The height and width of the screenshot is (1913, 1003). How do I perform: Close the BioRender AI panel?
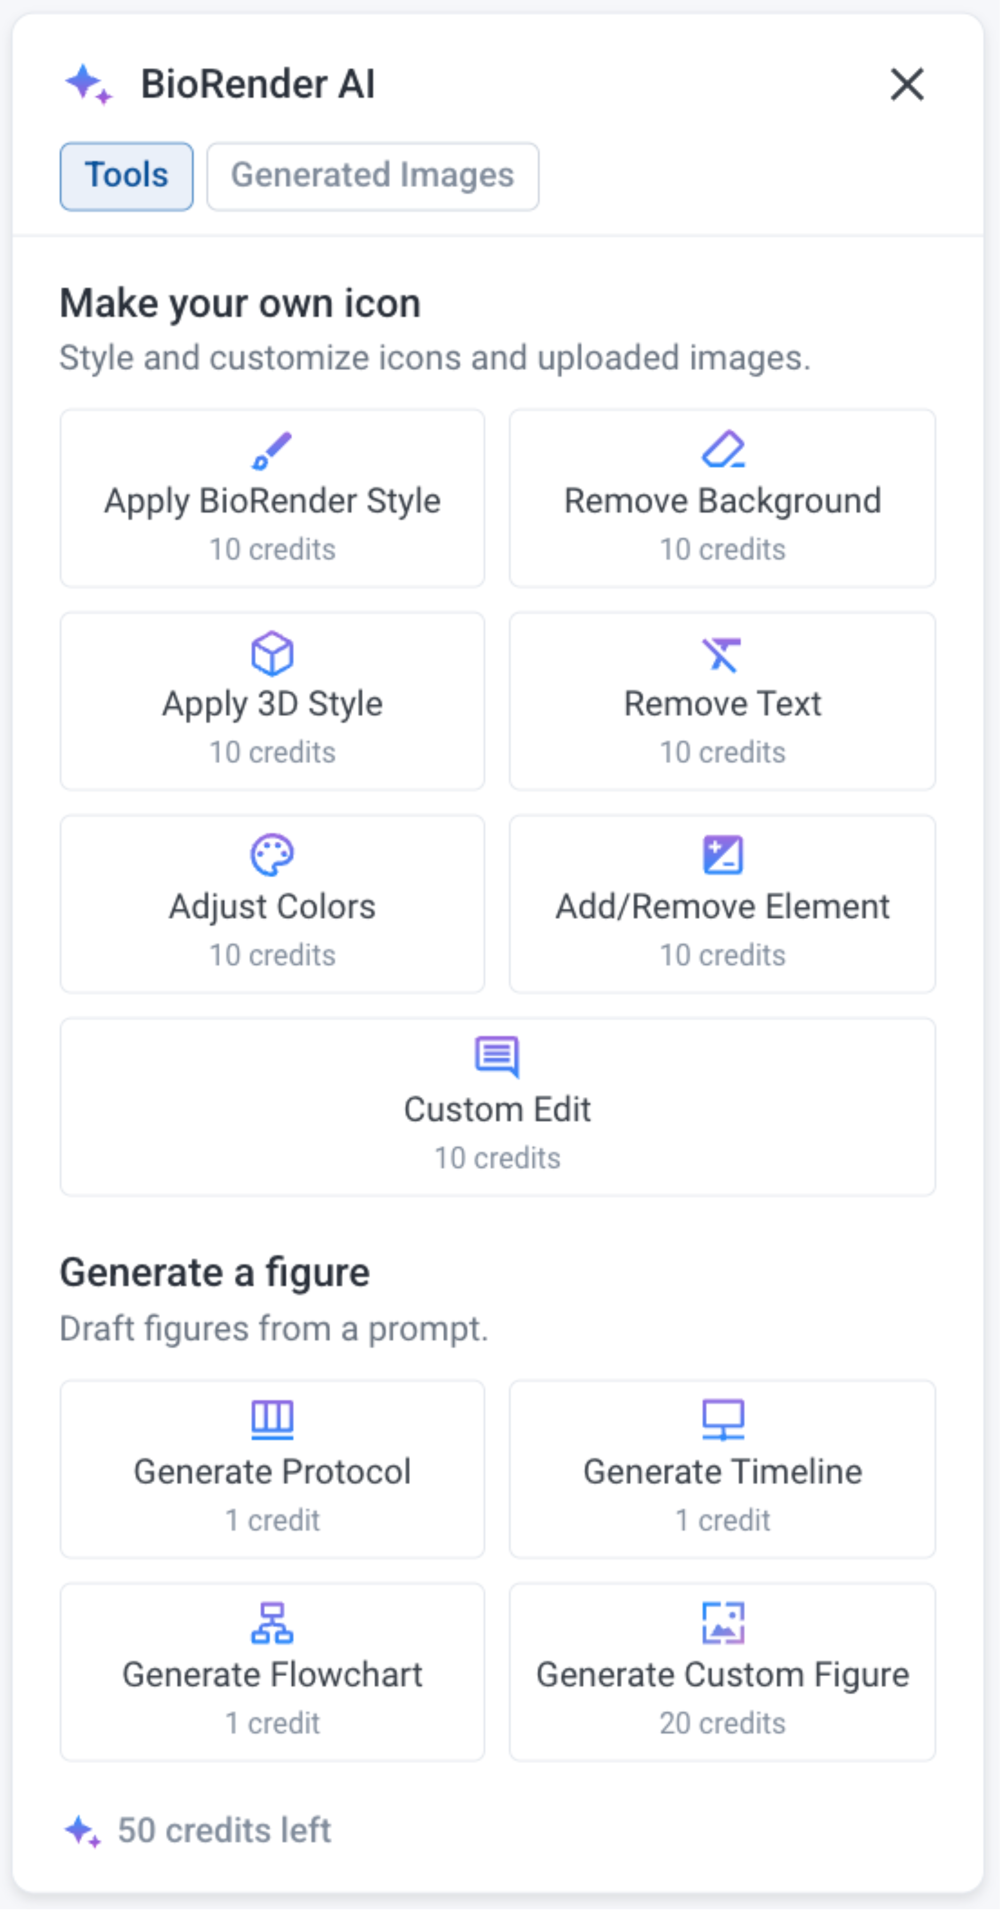coord(906,84)
